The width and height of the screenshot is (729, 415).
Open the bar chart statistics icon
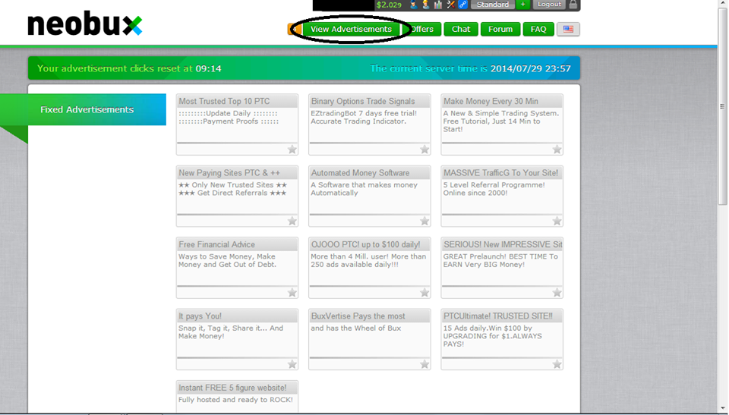point(438,5)
